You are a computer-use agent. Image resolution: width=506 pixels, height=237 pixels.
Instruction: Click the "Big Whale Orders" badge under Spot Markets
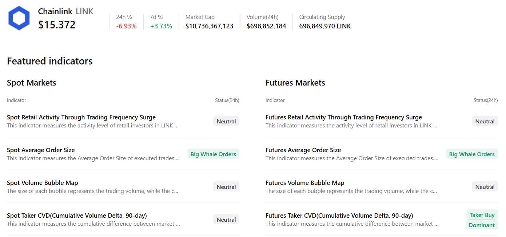[213, 154]
